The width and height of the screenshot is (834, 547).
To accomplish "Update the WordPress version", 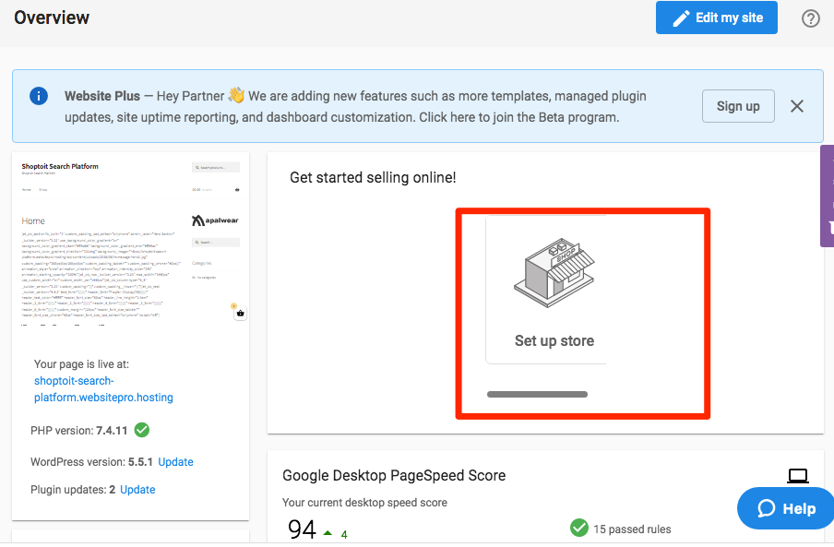I will pyautogui.click(x=175, y=462).
